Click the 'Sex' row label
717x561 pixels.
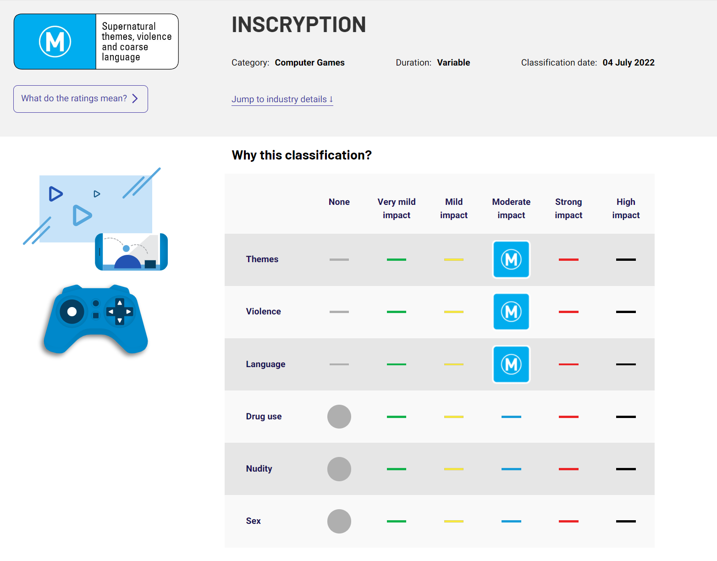(x=254, y=521)
